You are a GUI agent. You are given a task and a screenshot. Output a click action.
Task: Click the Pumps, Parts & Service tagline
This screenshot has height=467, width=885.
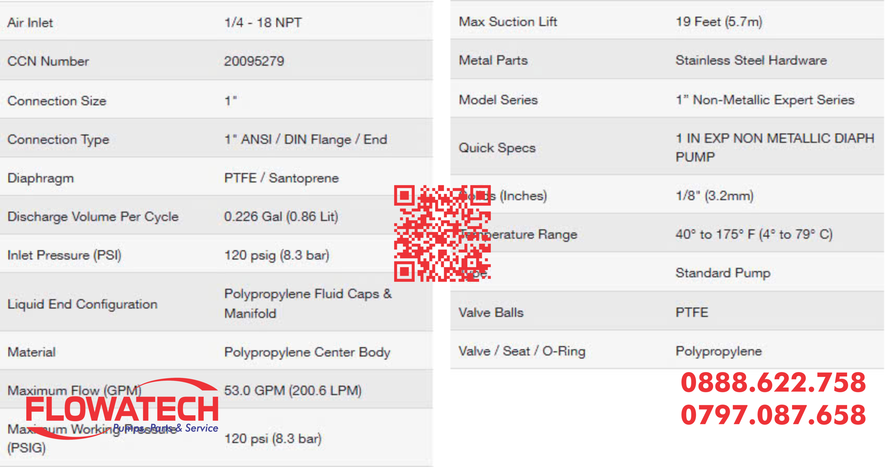tap(165, 428)
